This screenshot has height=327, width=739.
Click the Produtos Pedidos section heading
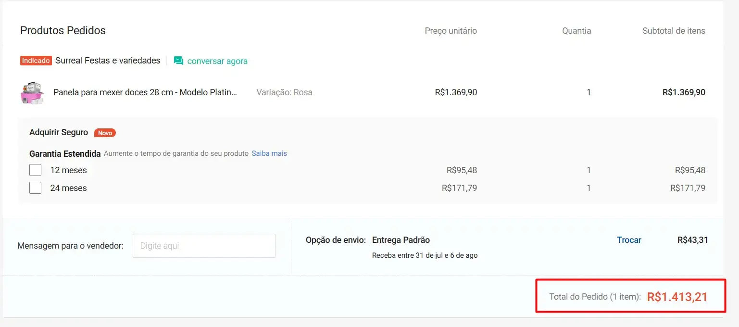point(63,30)
